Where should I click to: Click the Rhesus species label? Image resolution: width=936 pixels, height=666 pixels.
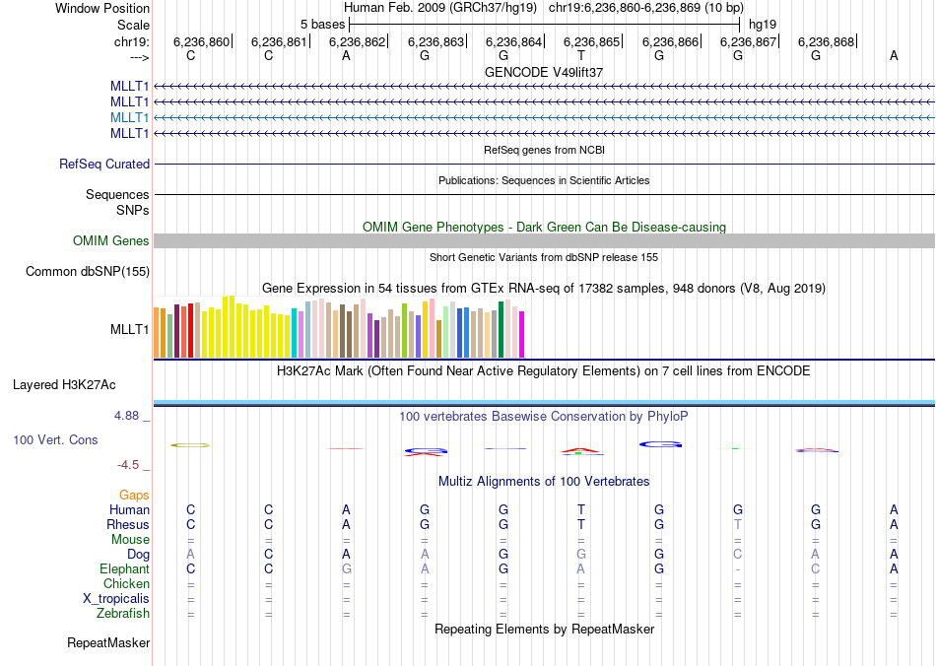pyautogui.click(x=128, y=524)
